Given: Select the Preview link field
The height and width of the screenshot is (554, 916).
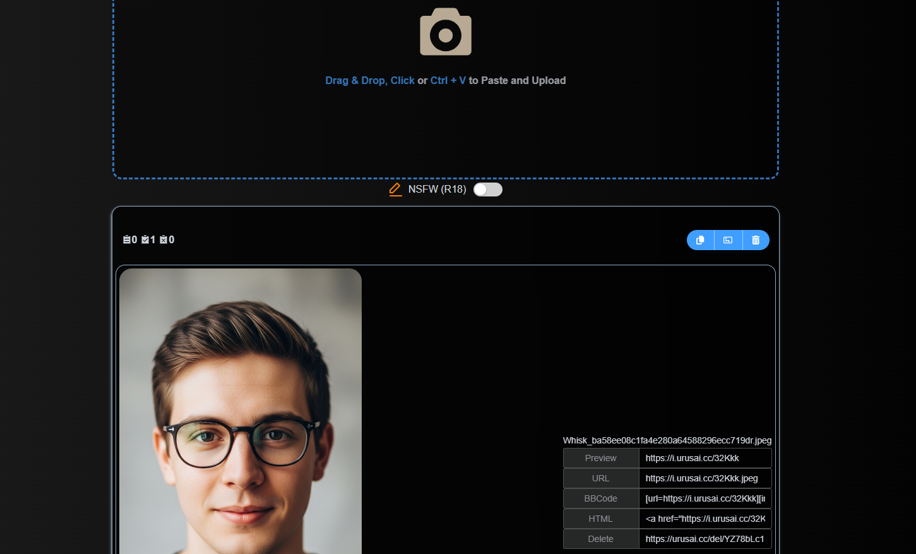Looking at the screenshot, I should coord(705,458).
